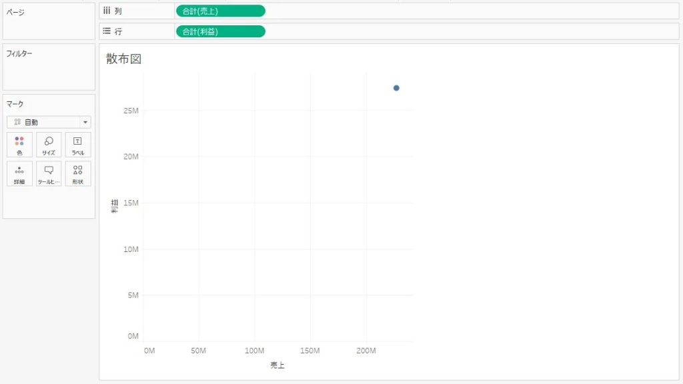The image size is (683, 384).
Task: Click the 5M tick label on y-axis
Action: (133, 295)
